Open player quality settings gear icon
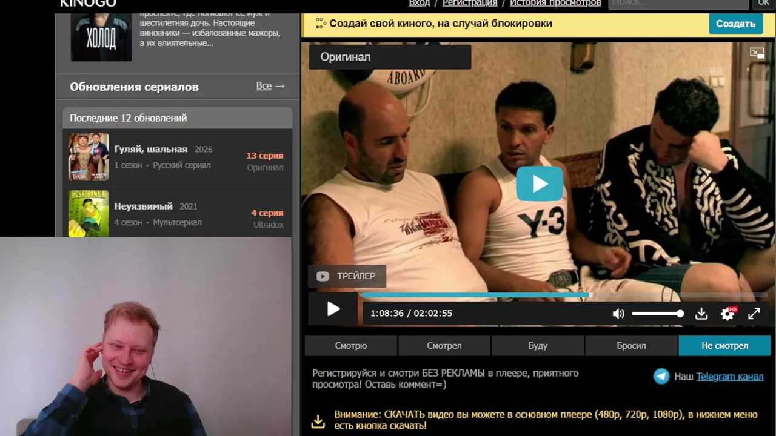Viewport: 776px width, 436px height. coord(727,314)
